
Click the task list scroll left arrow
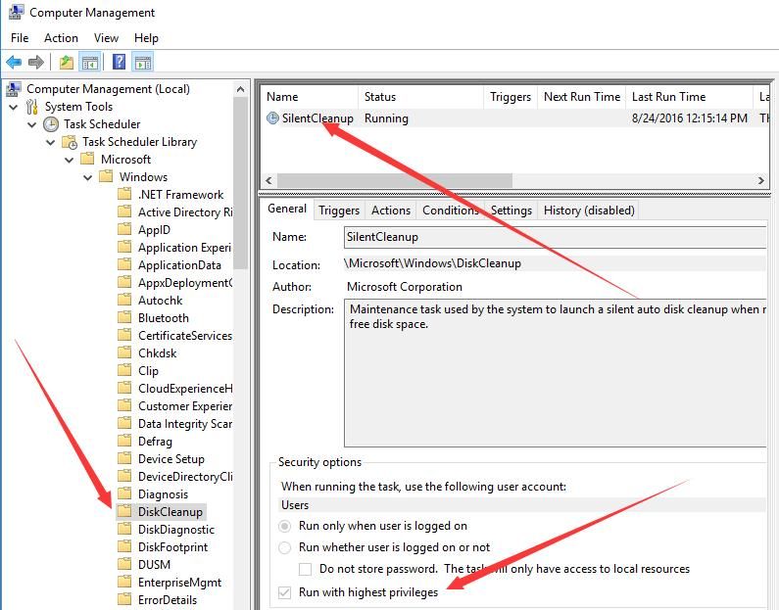[x=268, y=180]
